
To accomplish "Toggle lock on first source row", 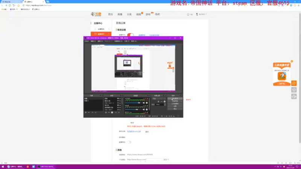I will 120,98.
